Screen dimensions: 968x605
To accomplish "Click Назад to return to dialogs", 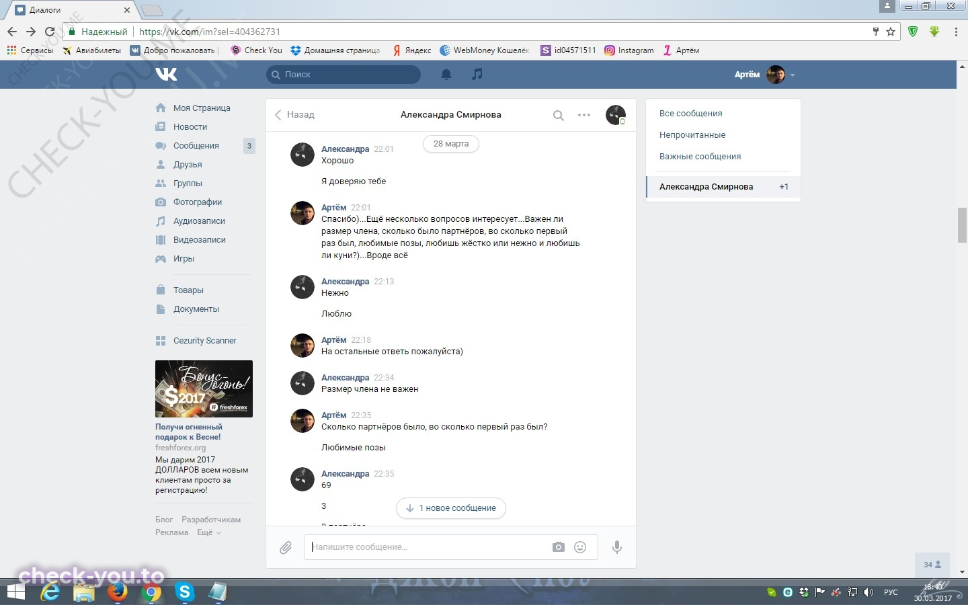I will (294, 115).
